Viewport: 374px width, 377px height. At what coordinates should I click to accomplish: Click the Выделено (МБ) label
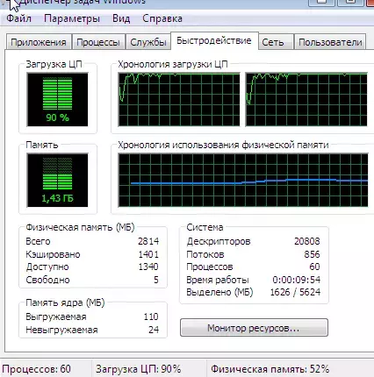[219, 292]
